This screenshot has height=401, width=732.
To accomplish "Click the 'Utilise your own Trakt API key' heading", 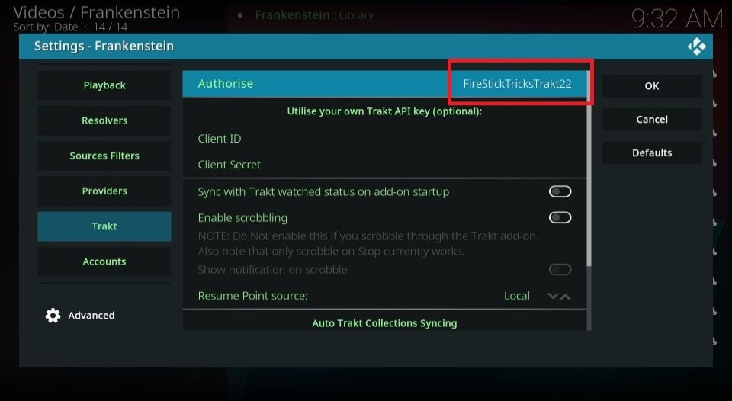I will tap(384, 111).
